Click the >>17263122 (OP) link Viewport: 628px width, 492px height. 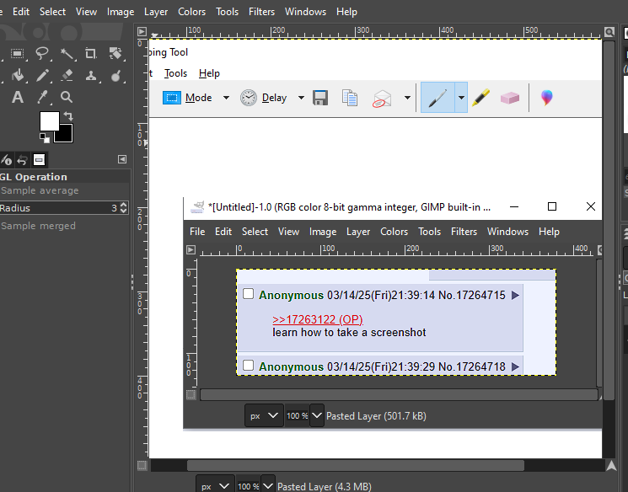click(317, 320)
